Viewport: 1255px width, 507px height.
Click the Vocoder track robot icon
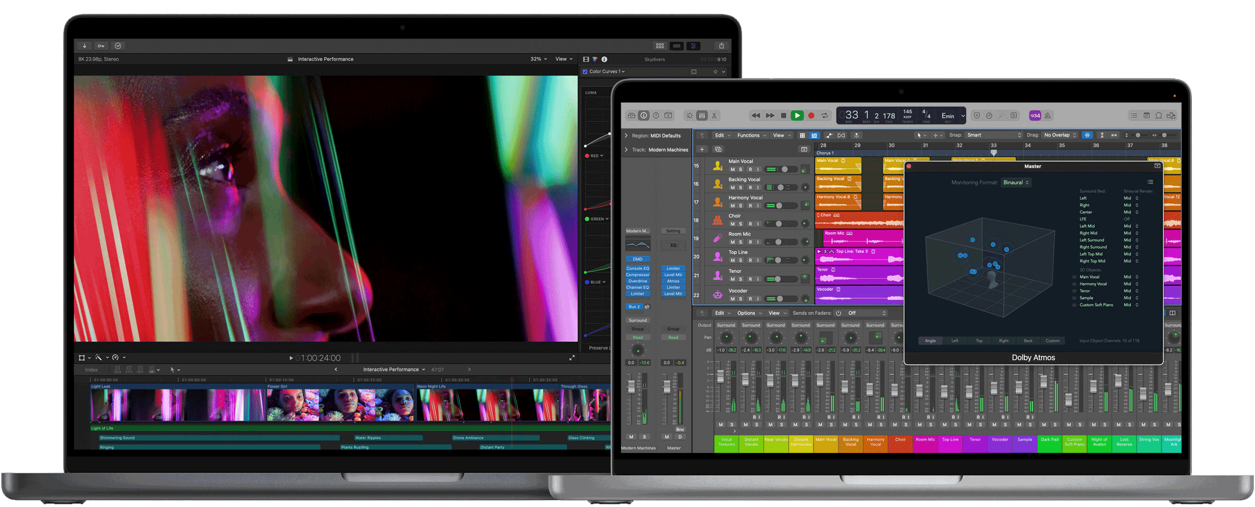[x=718, y=295]
